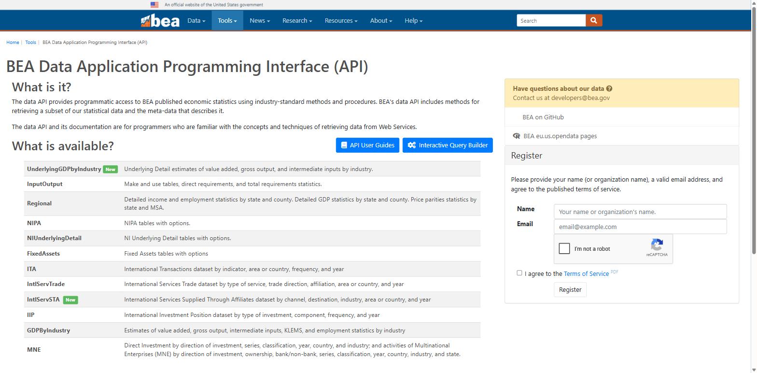Select NIUnderlyingDetail dataset name
Image resolution: width=757 pixels, height=373 pixels.
coord(54,238)
